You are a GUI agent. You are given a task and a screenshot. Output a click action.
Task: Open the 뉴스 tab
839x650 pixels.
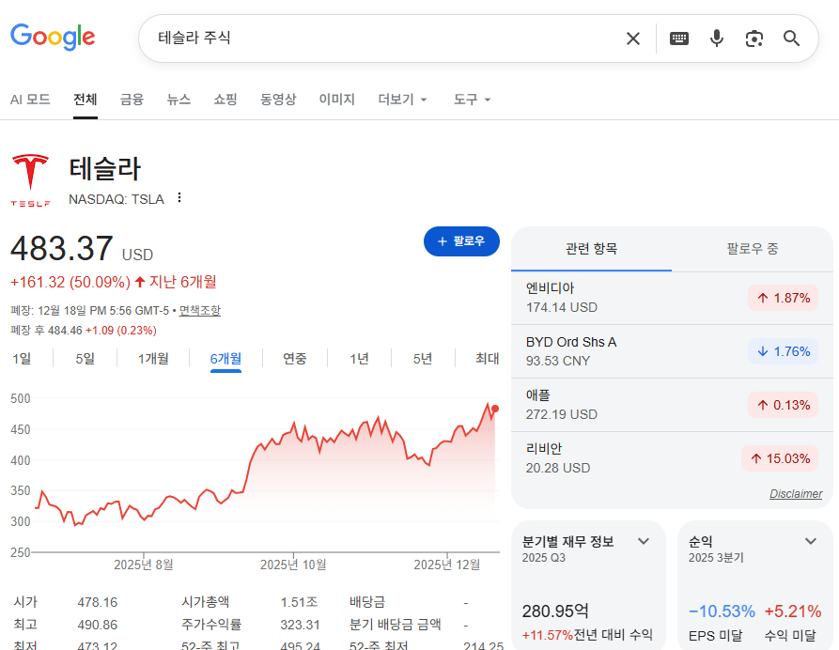(x=179, y=100)
